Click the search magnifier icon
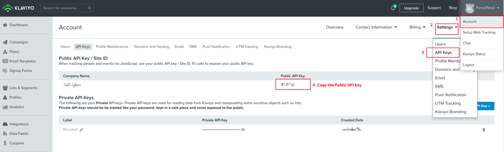The width and height of the screenshot is (504, 152). pos(90,8)
